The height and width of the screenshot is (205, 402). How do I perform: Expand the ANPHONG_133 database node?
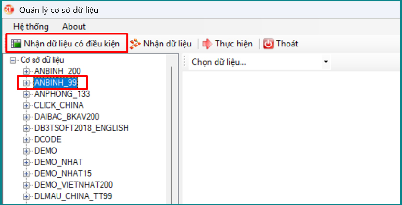click(x=26, y=94)
